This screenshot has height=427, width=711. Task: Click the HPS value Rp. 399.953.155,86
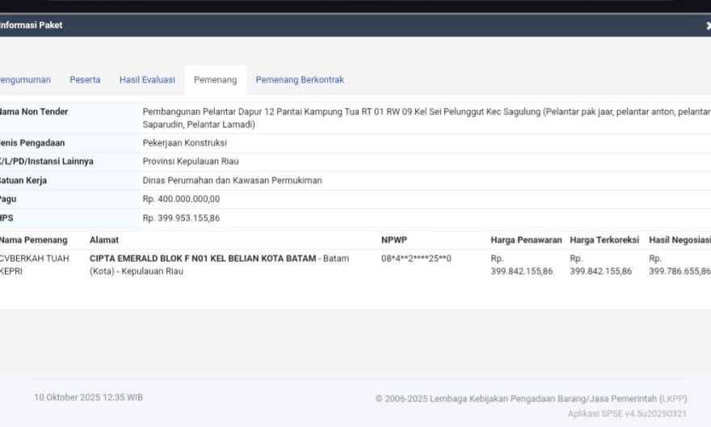(181, 218)
